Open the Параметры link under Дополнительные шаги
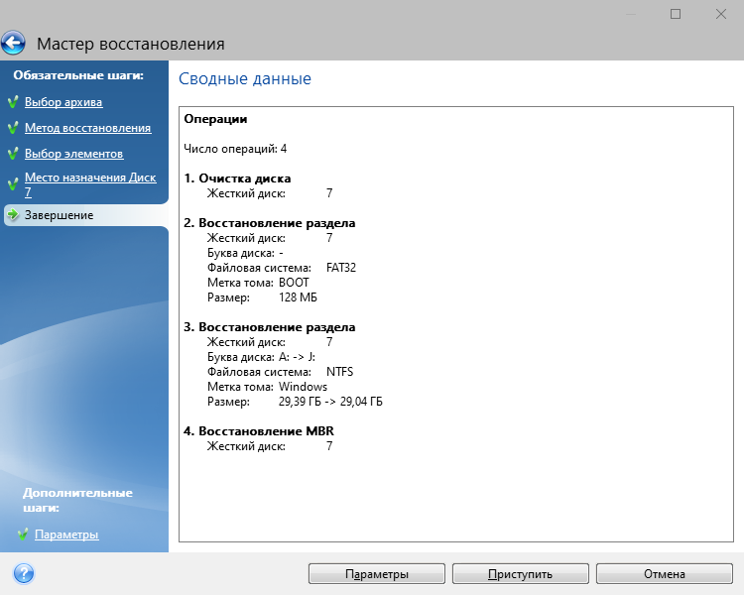 pos(66,535)
